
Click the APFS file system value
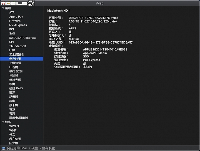(x=72, y=28)
